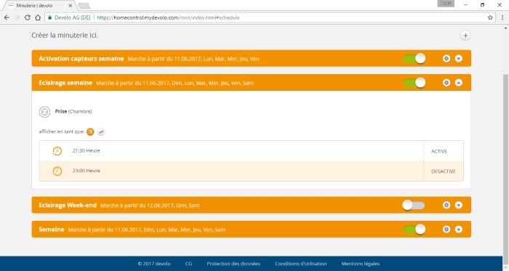
Task: Collapse the Eclairage semaine schedule
Action: (x=458, y=83)
